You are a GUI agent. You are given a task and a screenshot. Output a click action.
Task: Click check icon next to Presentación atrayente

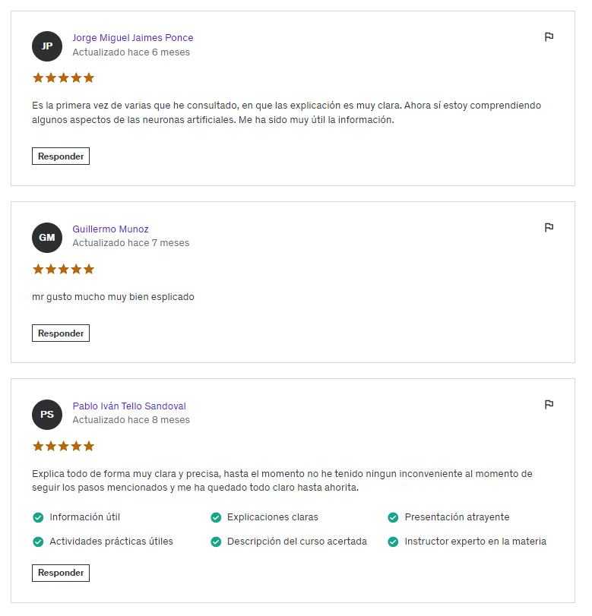[x=393, y=517]
